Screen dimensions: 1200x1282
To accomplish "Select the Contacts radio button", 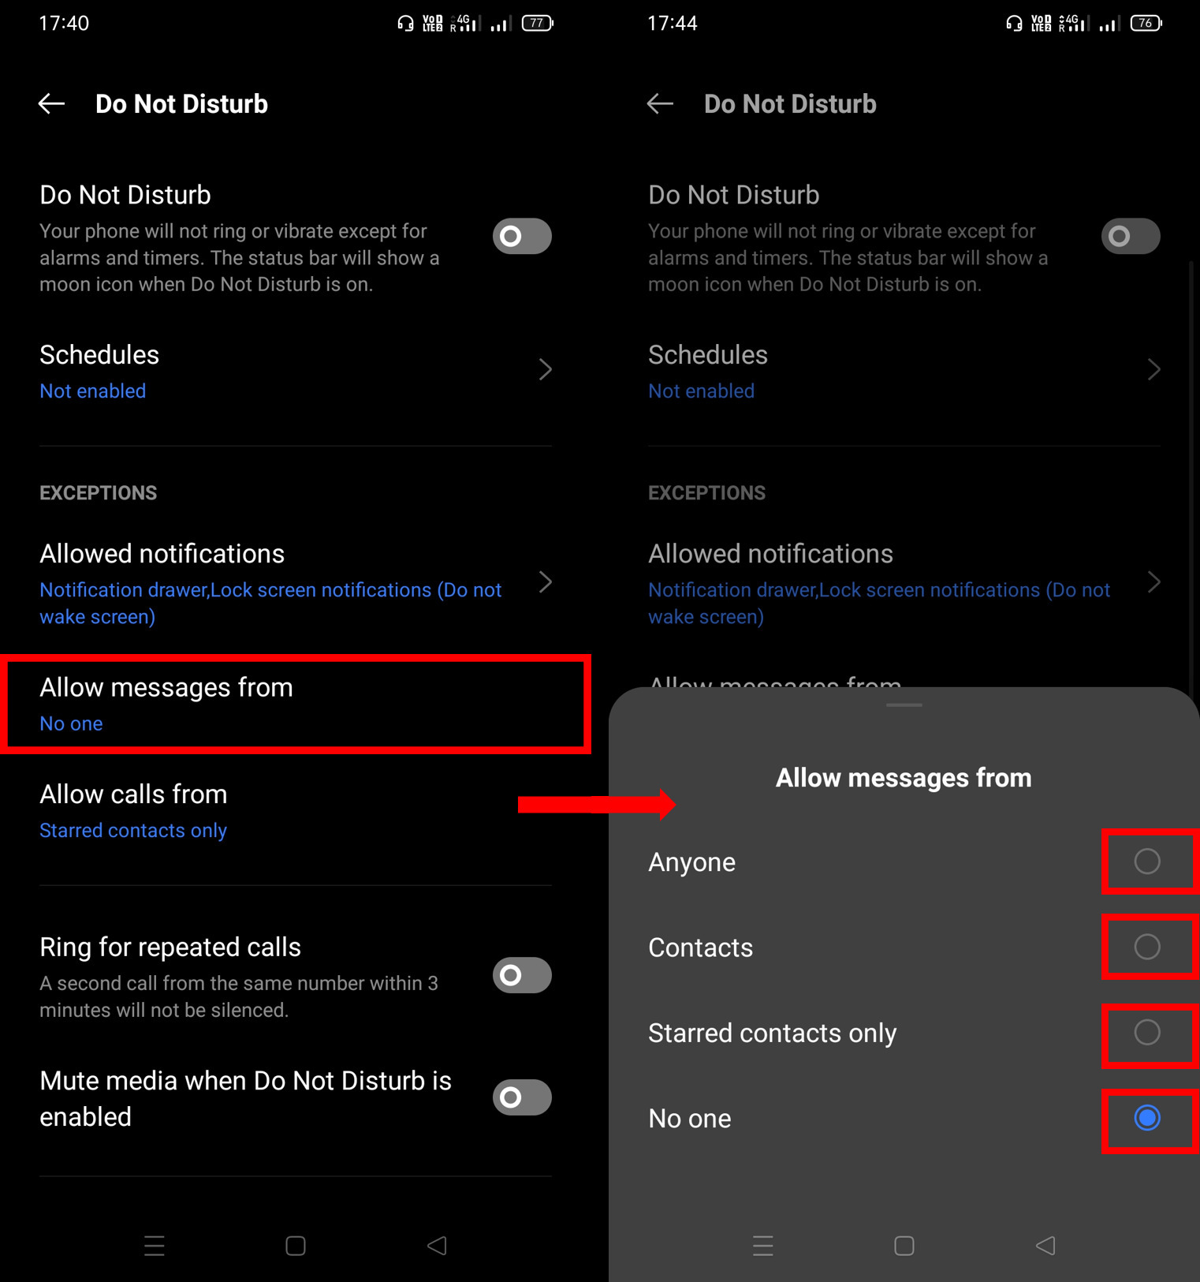I will 1147,947.
